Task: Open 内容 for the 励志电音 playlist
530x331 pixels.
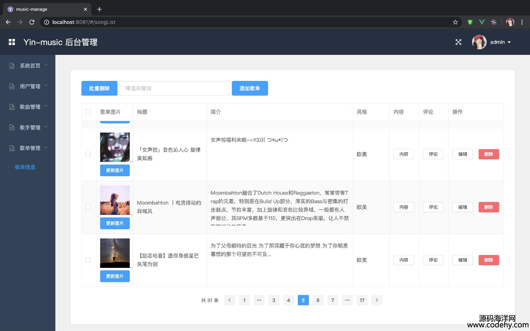Action: pos(404,260)
